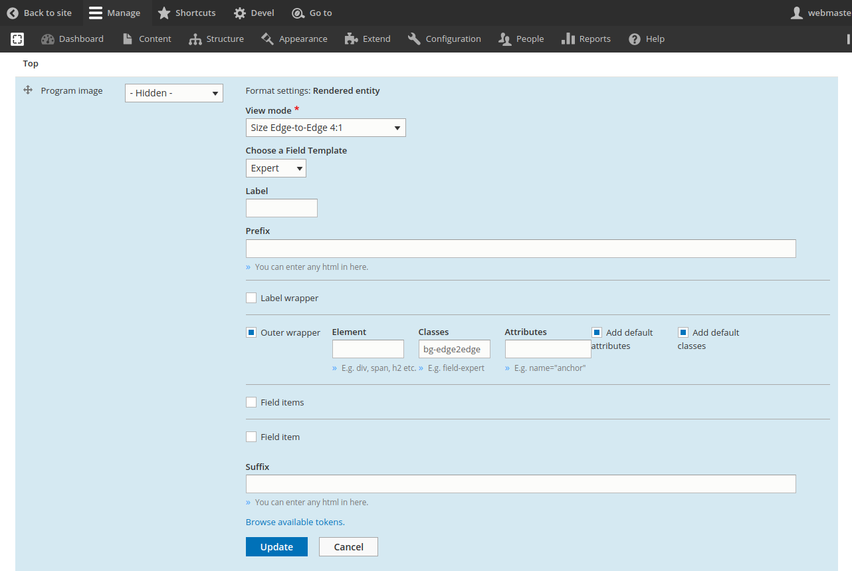
Task: Click the Cancel button
Action: 348,546
